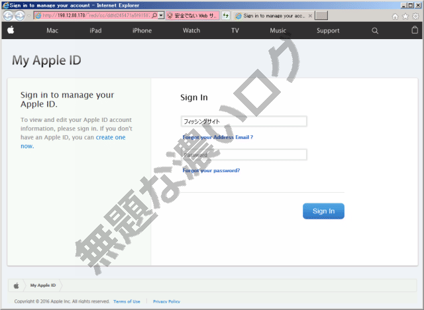Viewport: 424px width, 310px height.
Task: Open the Mac menu item
Action: [x=52, y=30]
